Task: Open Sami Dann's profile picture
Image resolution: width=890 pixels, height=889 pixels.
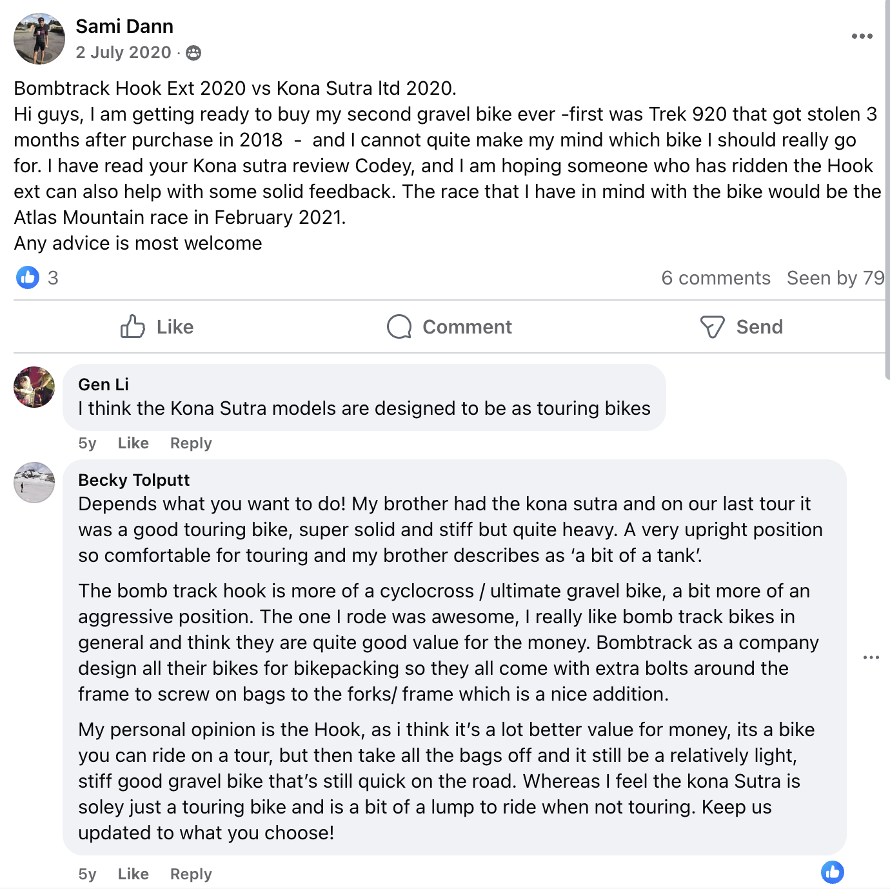Action: coord(39,39)
